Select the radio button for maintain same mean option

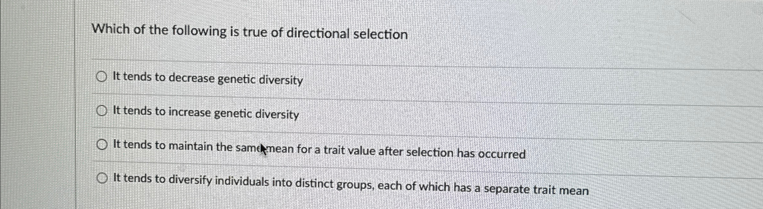click(102, 145)
